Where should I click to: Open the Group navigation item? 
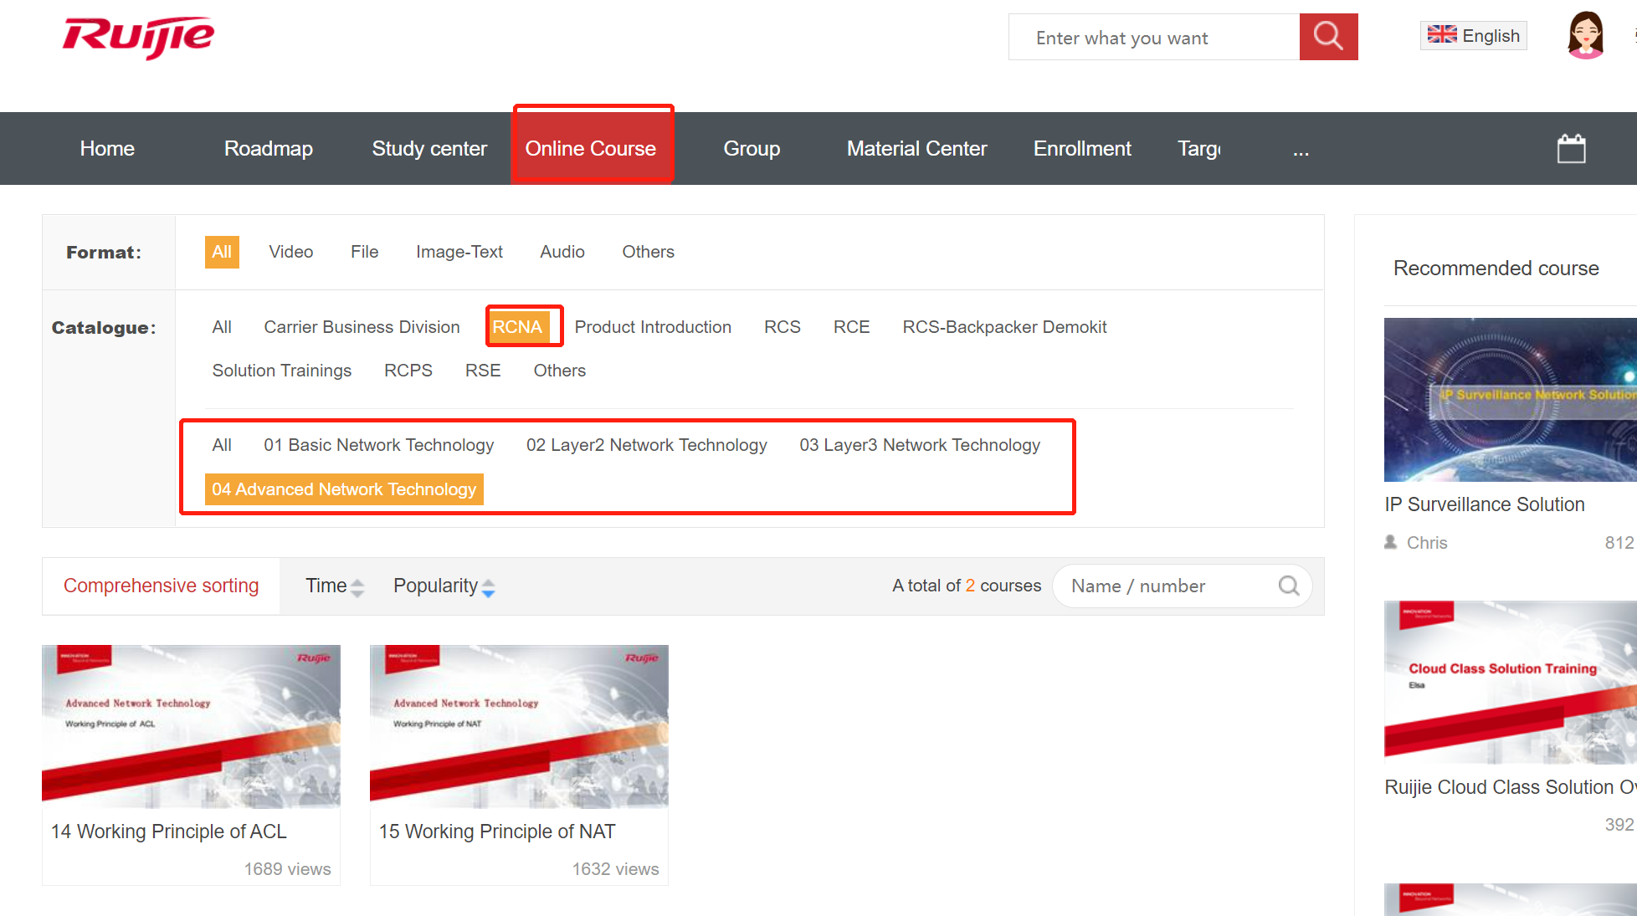click(x=752, y=149)
